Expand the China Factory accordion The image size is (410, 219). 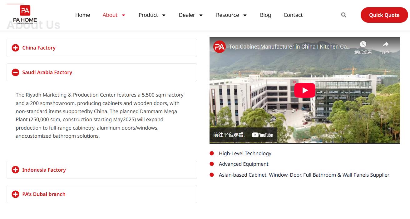(x=102, y=48)
